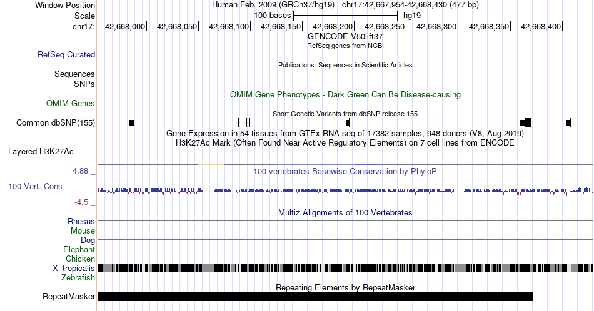Click the 42,668,100 coordinate on ruler
The height and width of the screenshot is (311, 594).
229,26
